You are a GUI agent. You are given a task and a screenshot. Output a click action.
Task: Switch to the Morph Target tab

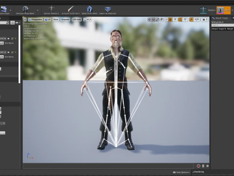click(x=220, y=18)
